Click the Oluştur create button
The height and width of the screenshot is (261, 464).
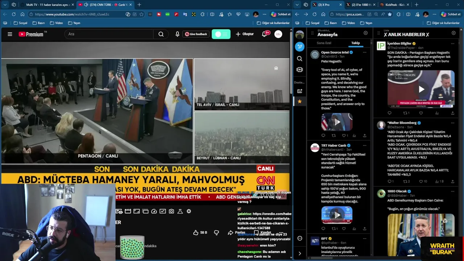pyautogui.click(x=245, y=34)
